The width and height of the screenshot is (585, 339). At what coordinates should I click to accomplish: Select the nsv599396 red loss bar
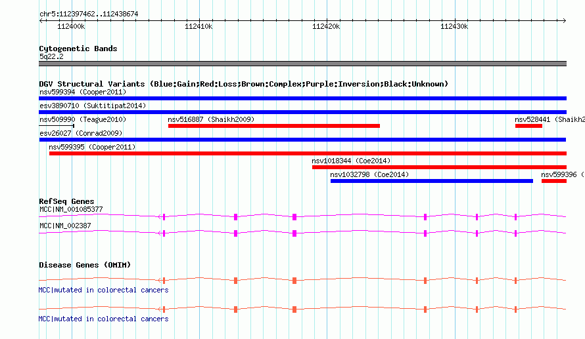(x=554, y=181)
